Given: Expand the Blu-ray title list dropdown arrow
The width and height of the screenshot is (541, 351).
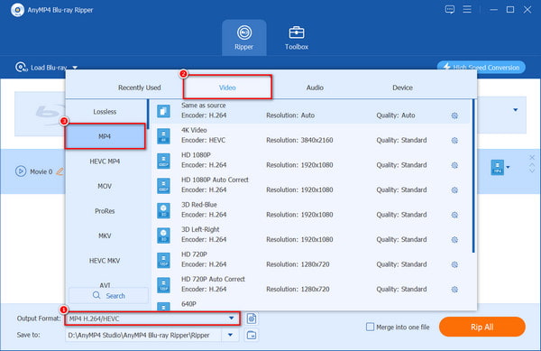Looking at the screenshot, I should tap(516, 110).
